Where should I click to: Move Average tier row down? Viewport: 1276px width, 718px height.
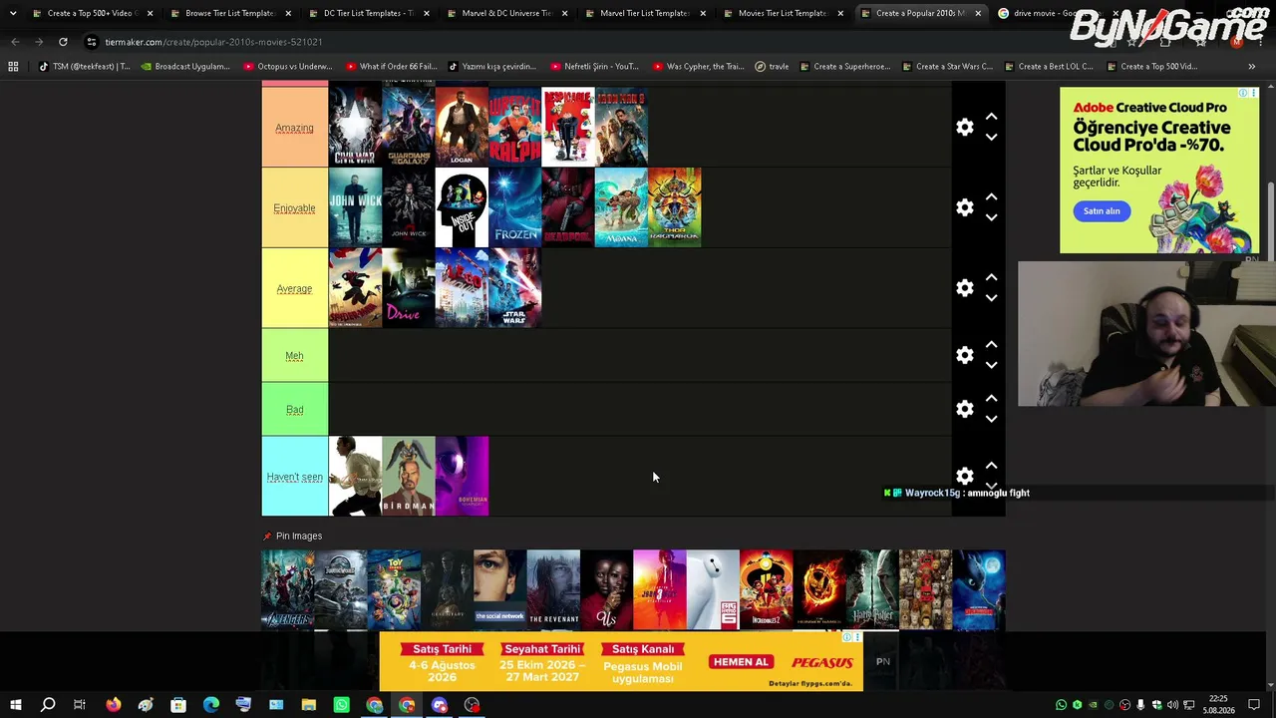[x=991, y=298]
